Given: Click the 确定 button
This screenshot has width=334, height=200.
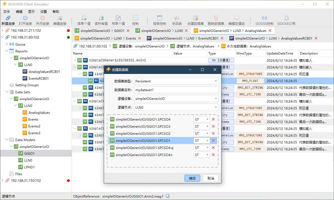Looking at the screenshot, I should (x=192, y=178).
